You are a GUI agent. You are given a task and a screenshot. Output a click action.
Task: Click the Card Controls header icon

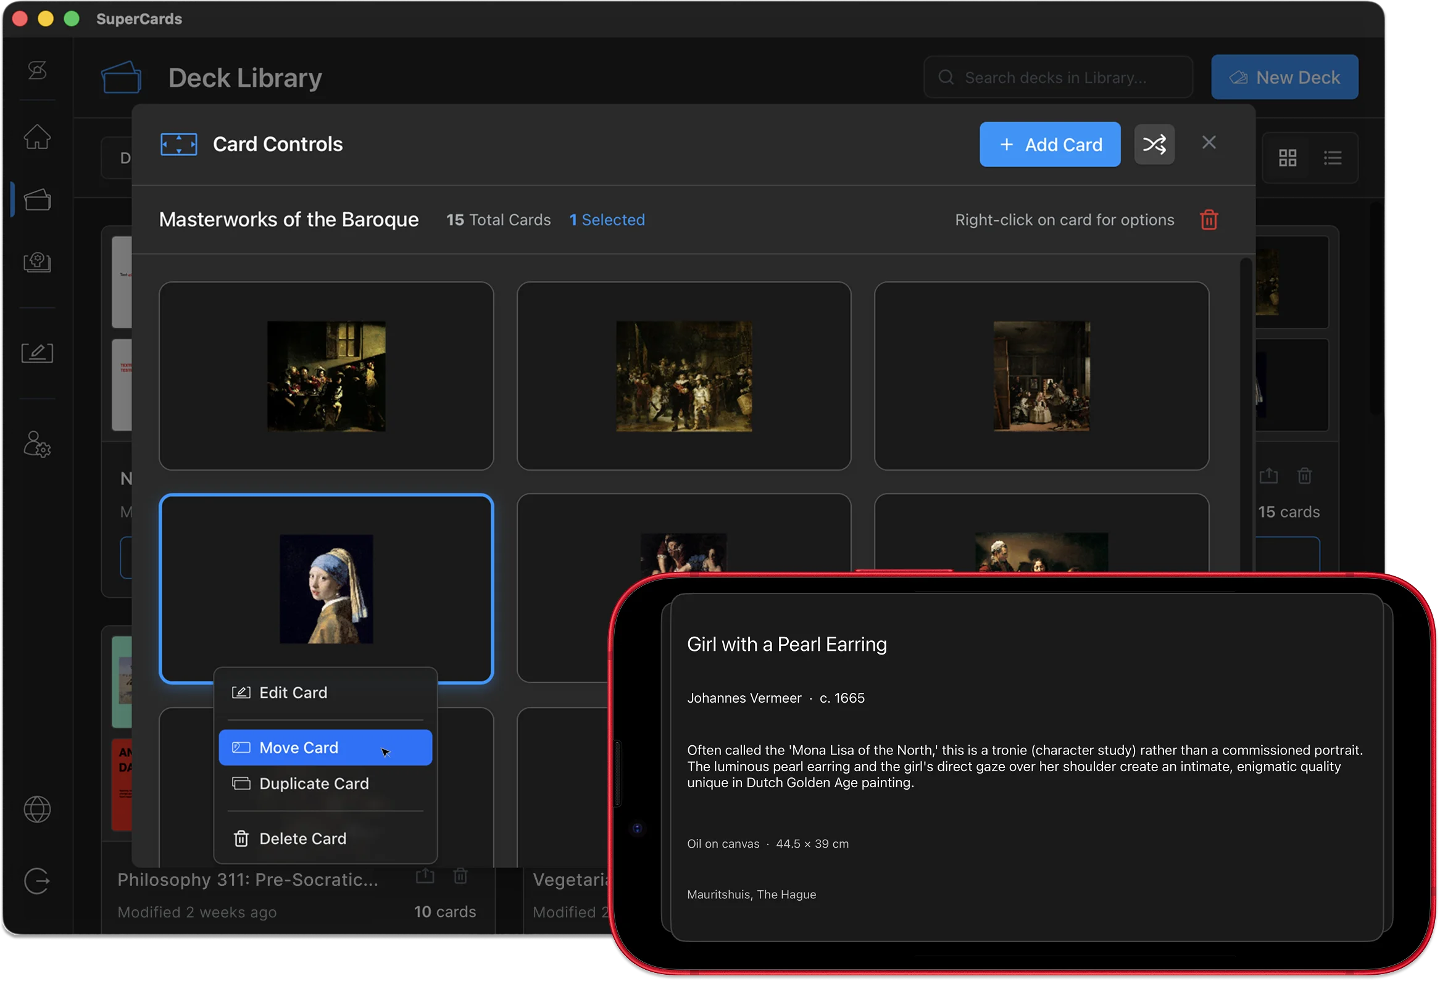point(179,145)
